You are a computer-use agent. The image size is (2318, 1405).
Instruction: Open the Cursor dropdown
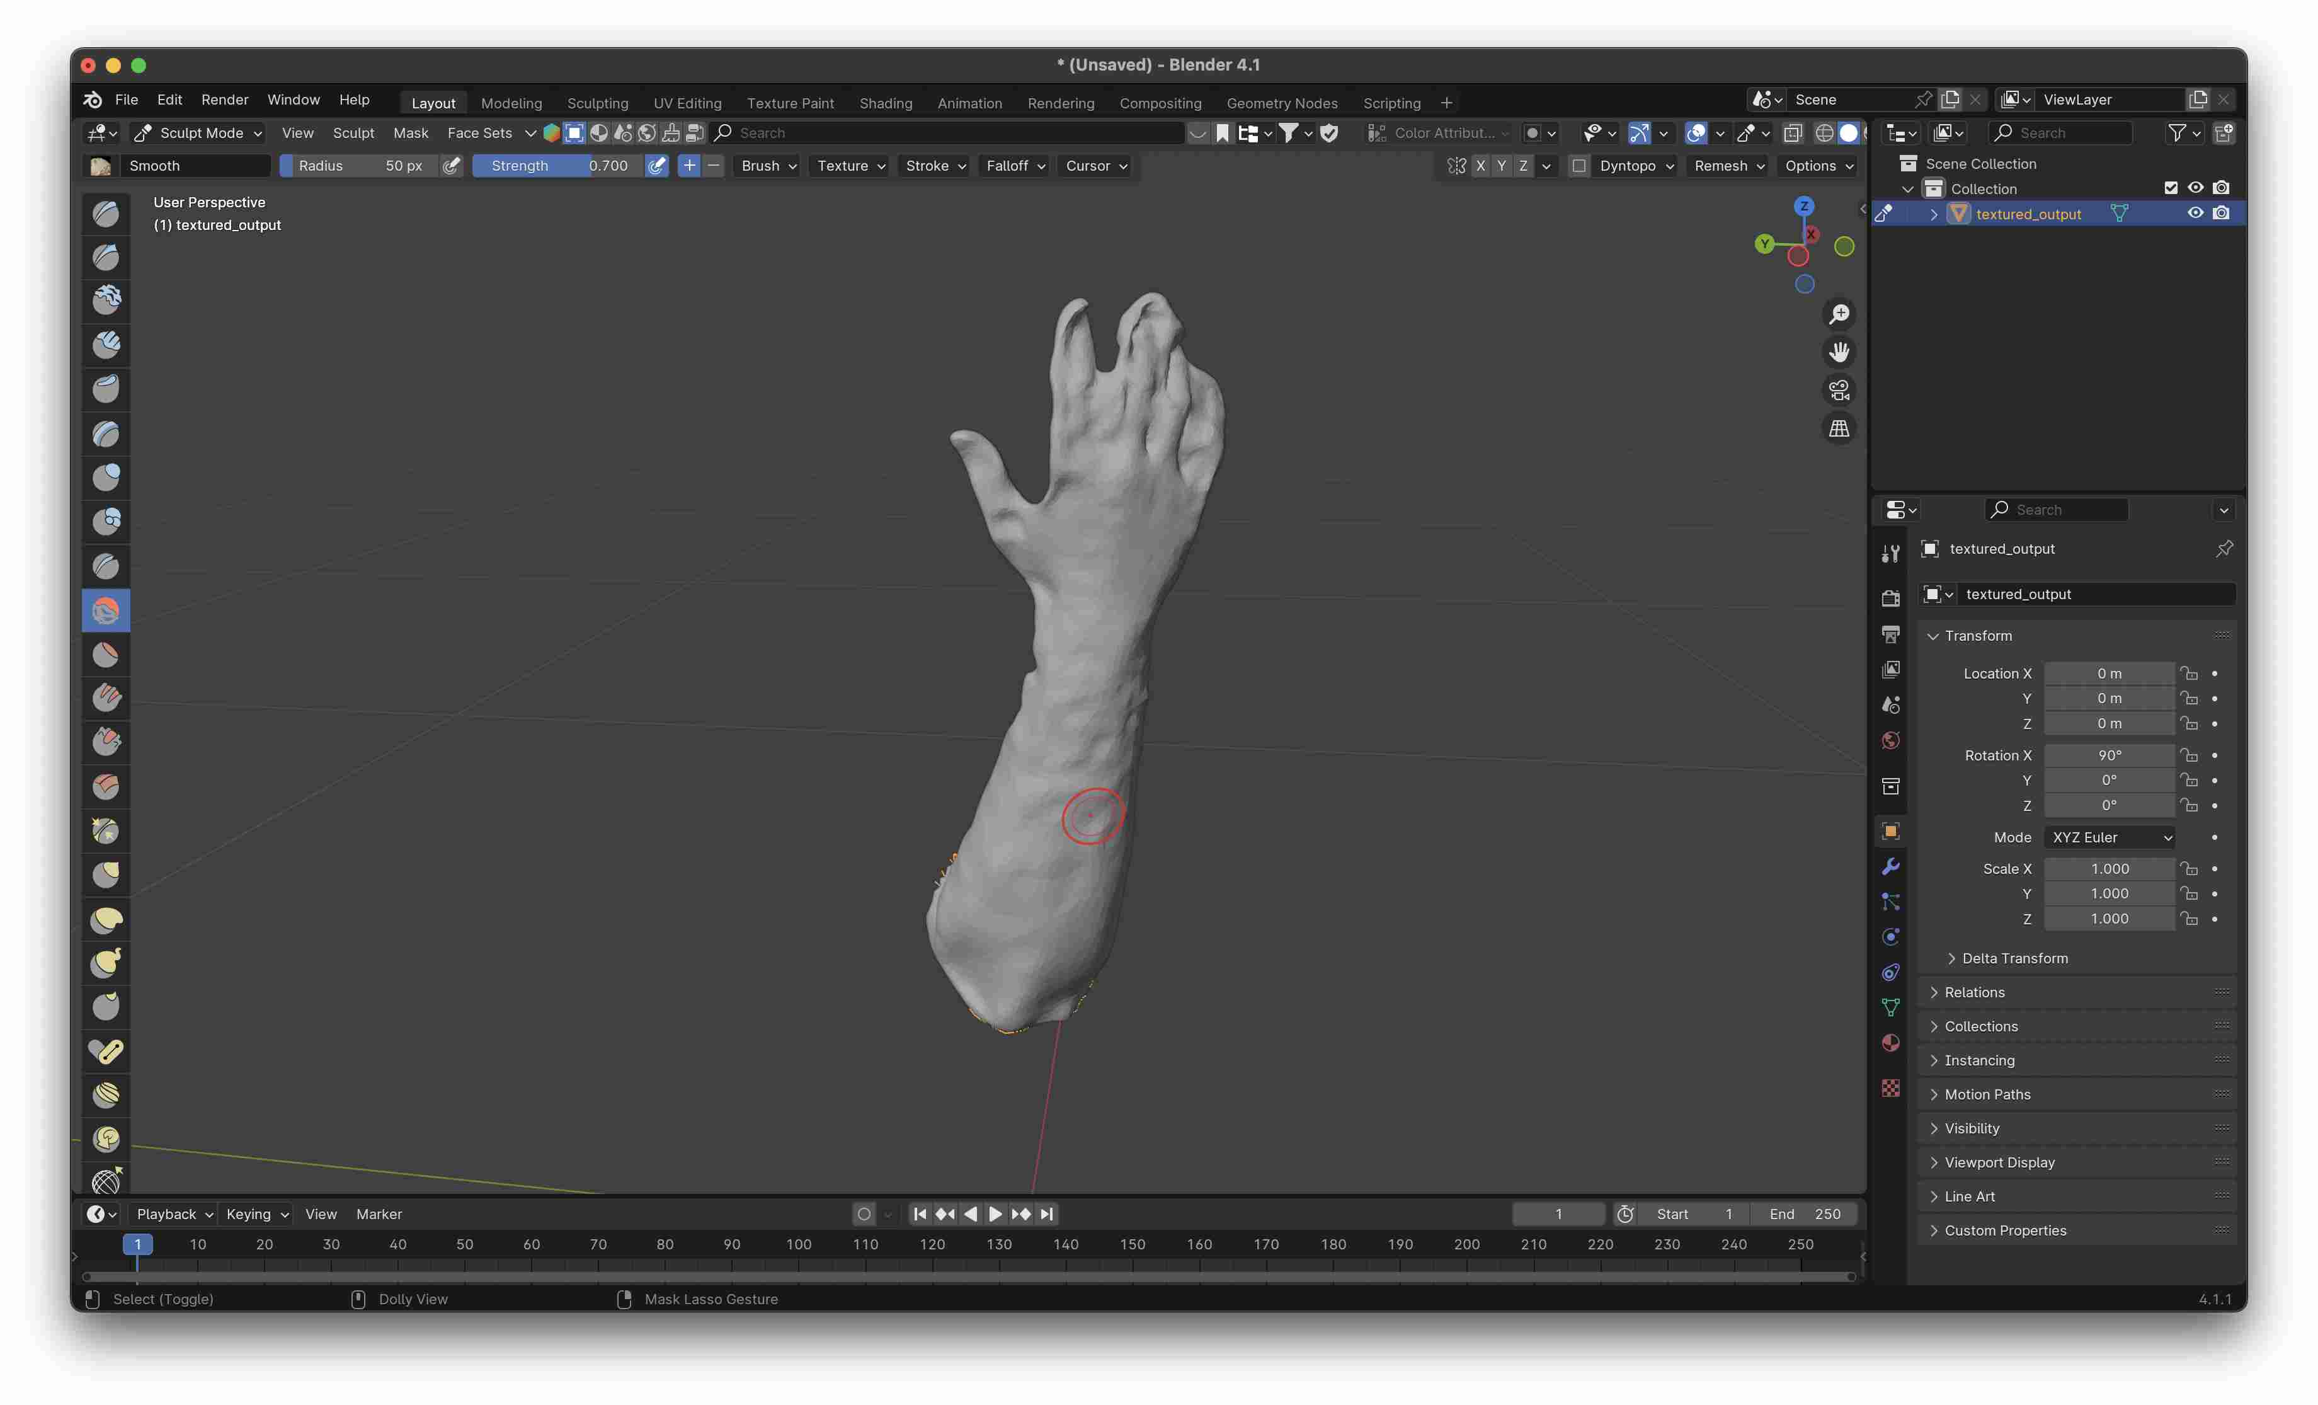point(1096,166)
